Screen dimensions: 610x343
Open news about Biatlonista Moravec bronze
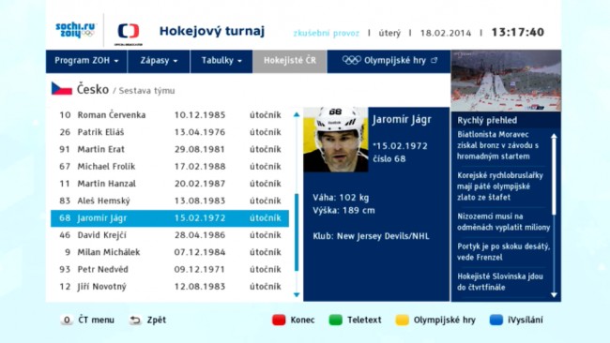[x=498, y=145]
